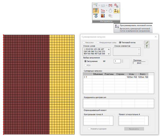Click the Всего column header
This screenshot has height=136, width=160.
tap(143, 74)
